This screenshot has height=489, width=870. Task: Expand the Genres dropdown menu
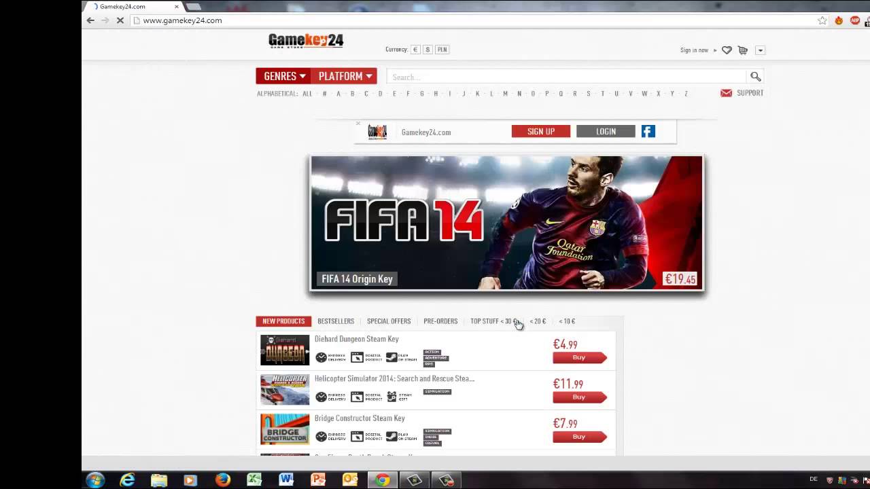tap(284, 76)
